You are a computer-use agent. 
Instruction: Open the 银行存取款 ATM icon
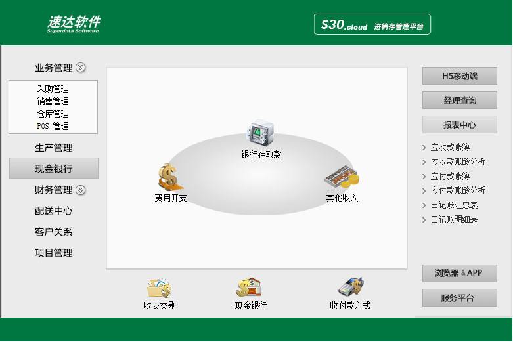point(260,133)
